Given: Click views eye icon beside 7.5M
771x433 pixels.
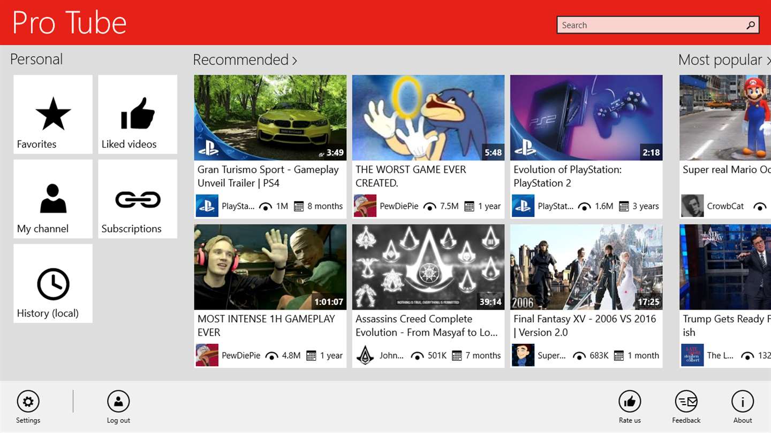Looking at the screenshot, I should pos(429,206).
